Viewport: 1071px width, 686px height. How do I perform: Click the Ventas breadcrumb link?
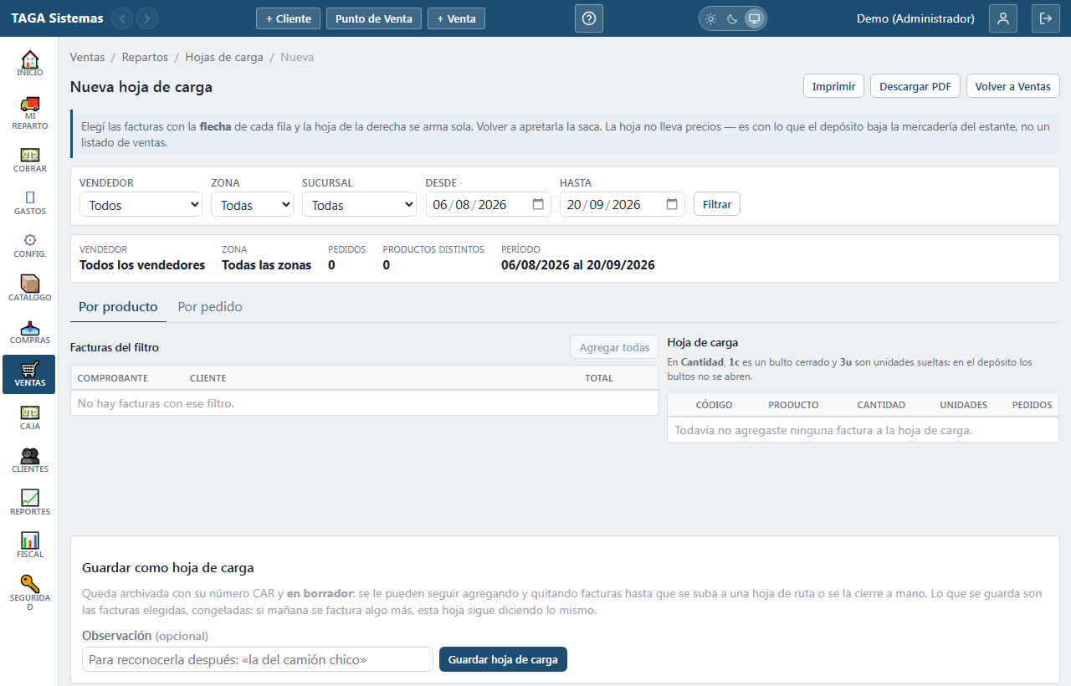click(88, 57)
